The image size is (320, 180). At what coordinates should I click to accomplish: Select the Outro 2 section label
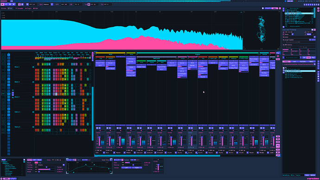coord(17,127)
